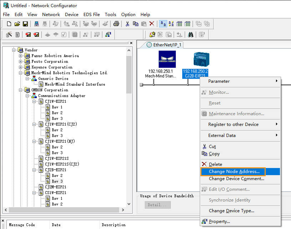Select Rev 2 under CJ1W-EIP21
291x229 pixels.
[x=57, y=112]
